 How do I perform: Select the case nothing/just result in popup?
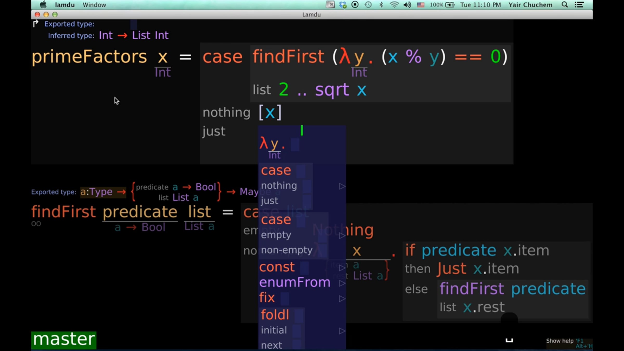286,186
